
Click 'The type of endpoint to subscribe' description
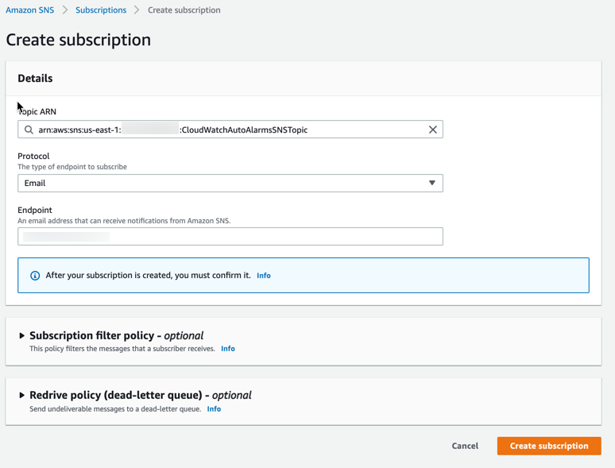[72, 167]
